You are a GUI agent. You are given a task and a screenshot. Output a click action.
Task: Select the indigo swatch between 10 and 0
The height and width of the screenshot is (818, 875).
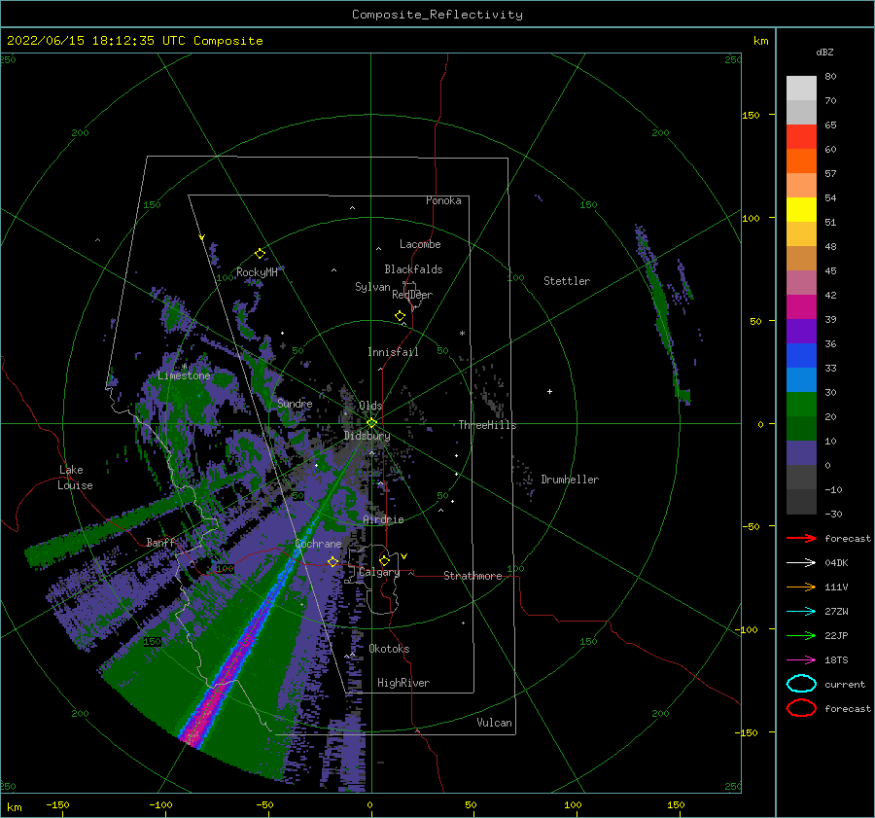801,453
